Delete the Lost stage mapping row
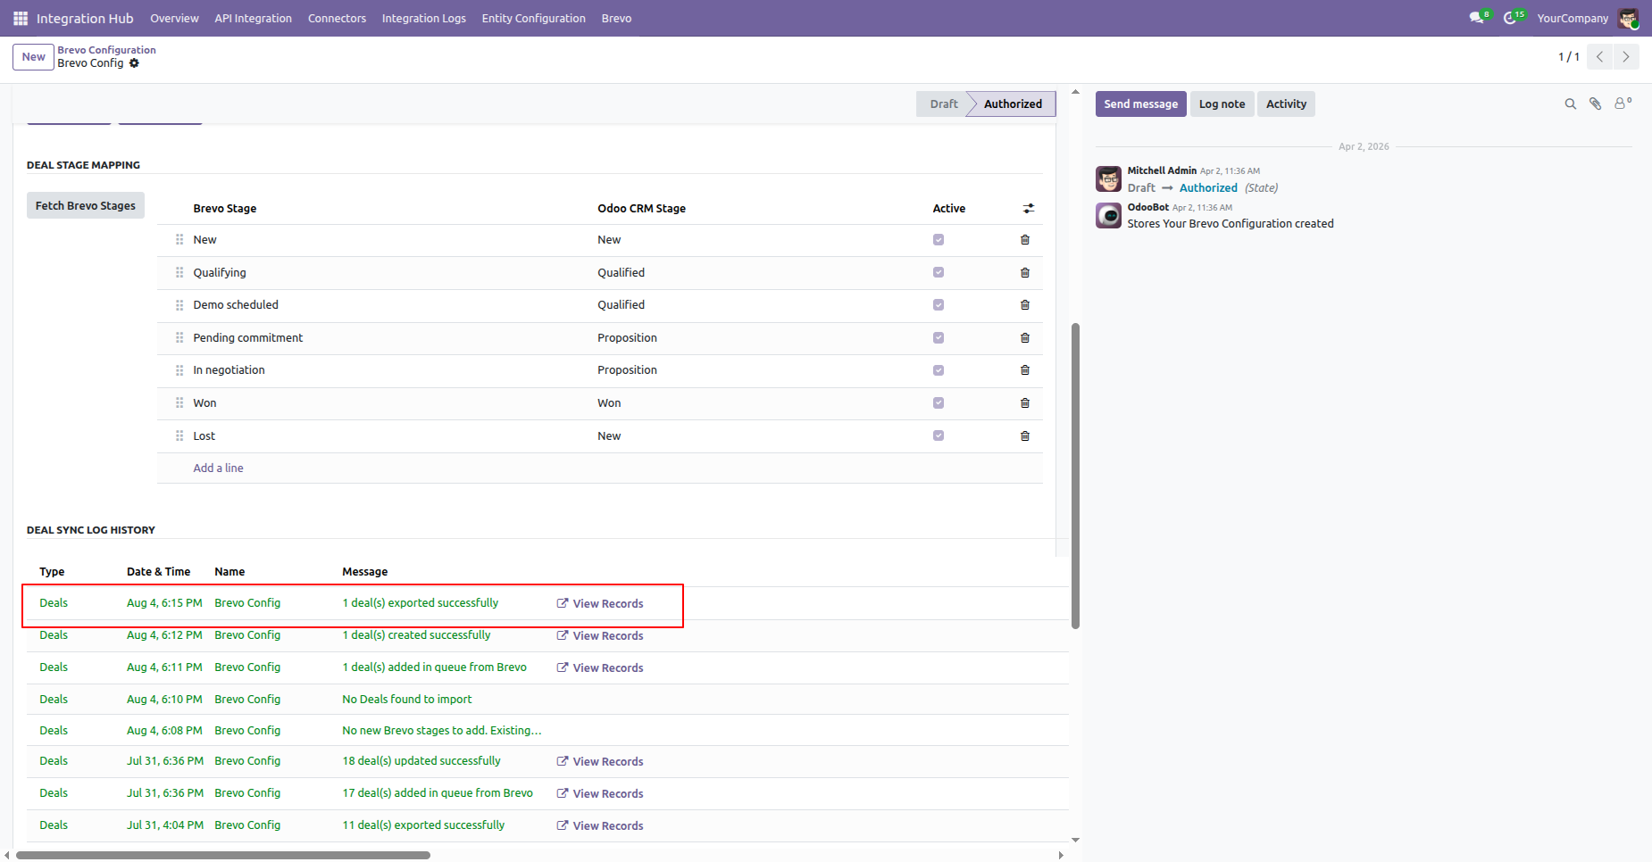Image resolution: width=1652 pixels, height=862 pixels. 1025,436
